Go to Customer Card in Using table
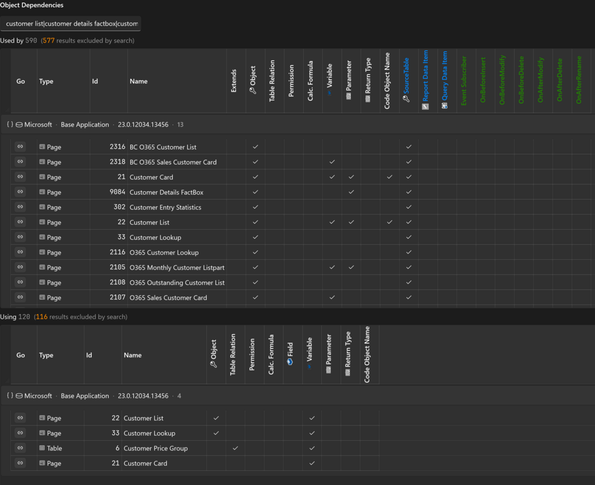The image size is (595, 485). pyautogui.click(x=20, y=463)
